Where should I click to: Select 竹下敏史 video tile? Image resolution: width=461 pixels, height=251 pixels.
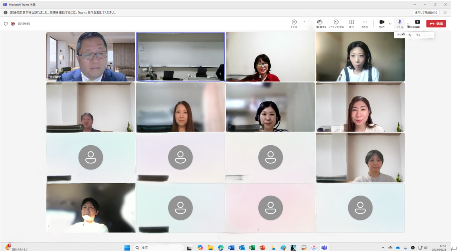click(x=90, y=57)
